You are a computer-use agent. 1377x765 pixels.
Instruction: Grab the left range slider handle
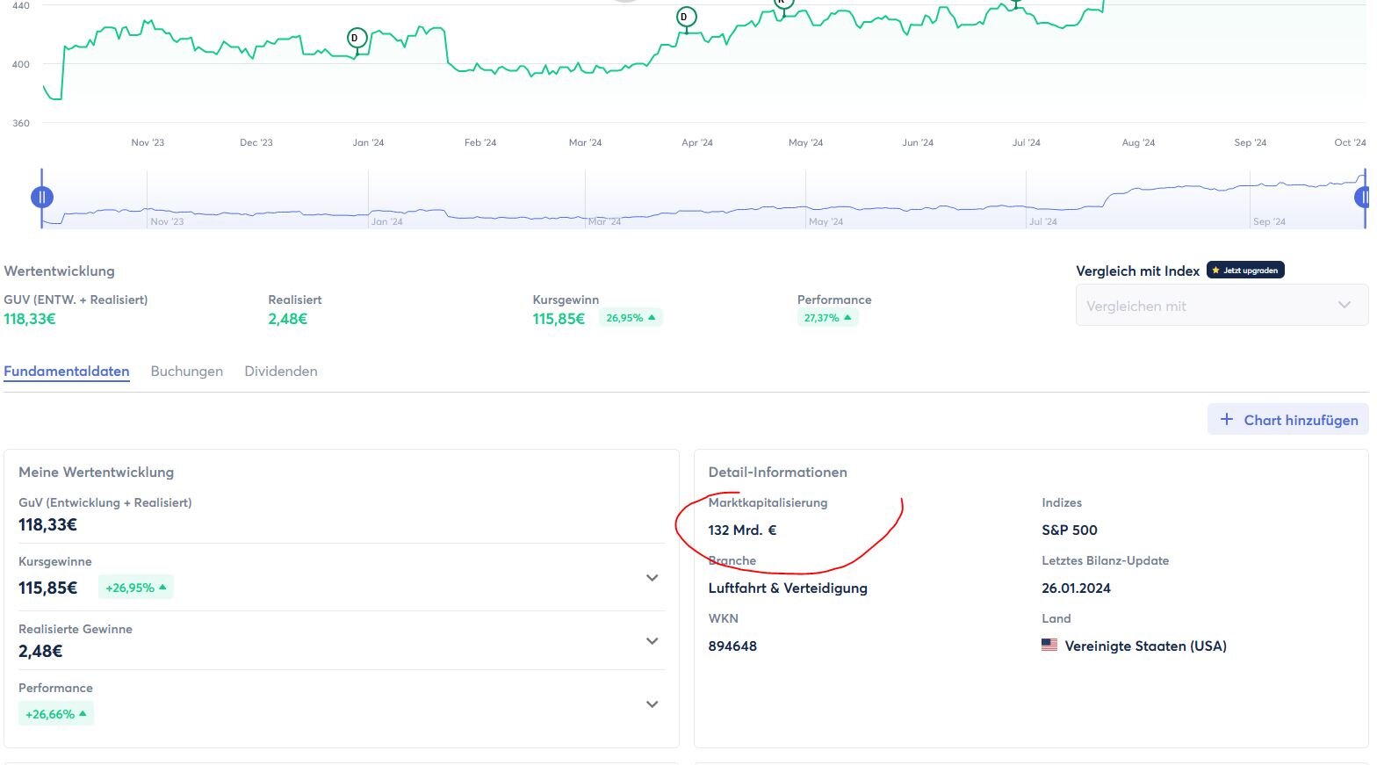click(42, 198)
